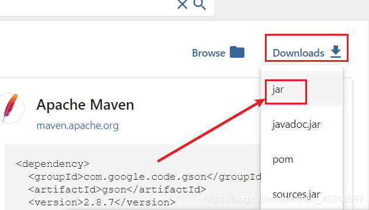Click the blue folder icon next to Browse

point(237,52)
